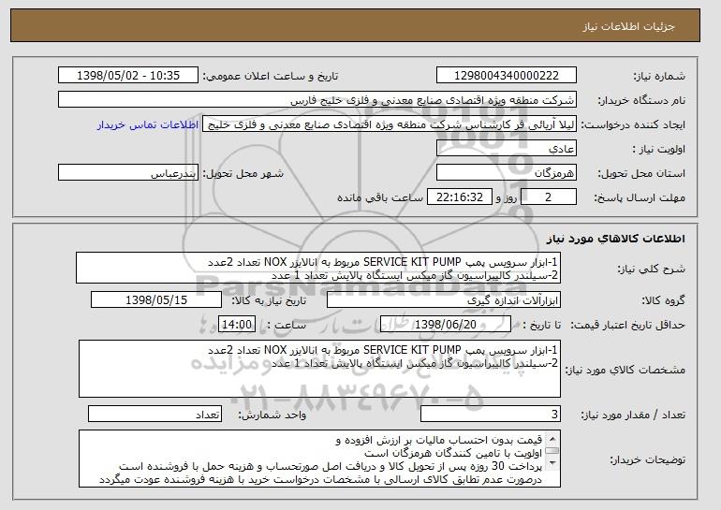Click the label شهر محل تحویل

[x=243, y=173]
